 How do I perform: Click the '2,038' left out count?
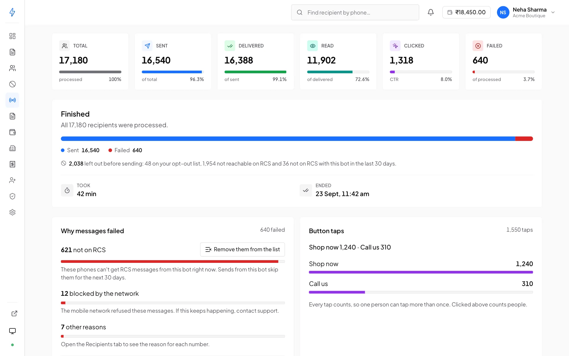click(76, 163)
